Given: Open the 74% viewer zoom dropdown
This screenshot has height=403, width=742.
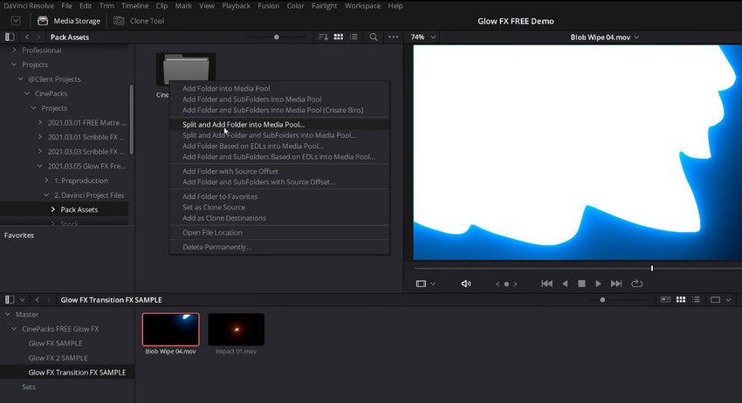Looking at the screenshot, I should tap(423, 37).
